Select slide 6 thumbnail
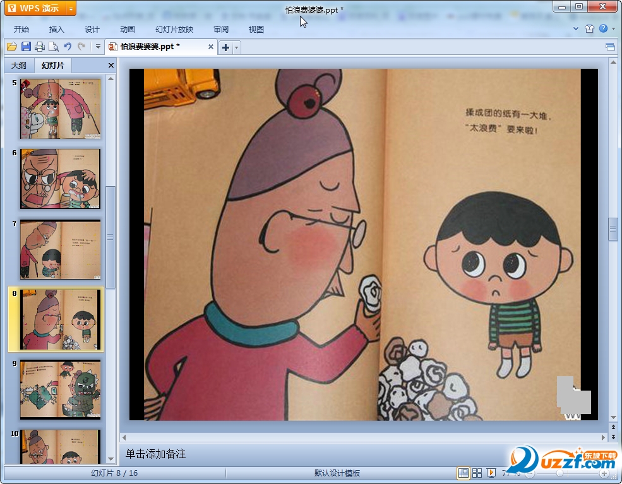Viewport: 622px width, 484px height. tap(60, 179)
